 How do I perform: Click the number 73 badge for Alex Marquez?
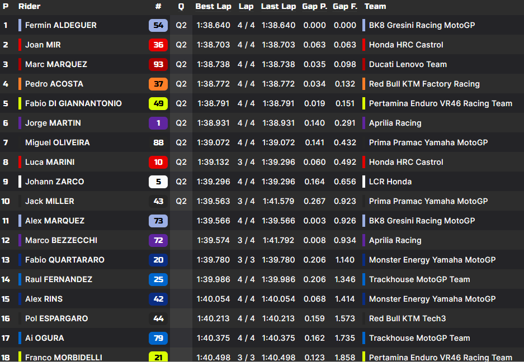(x=158, y=221)
